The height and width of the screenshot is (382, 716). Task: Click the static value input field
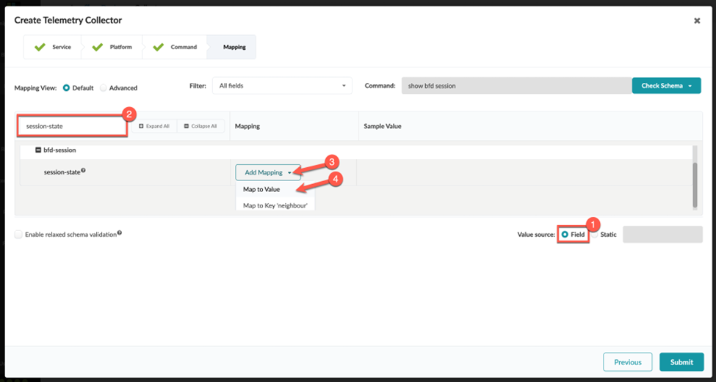(x=662, y=235)
